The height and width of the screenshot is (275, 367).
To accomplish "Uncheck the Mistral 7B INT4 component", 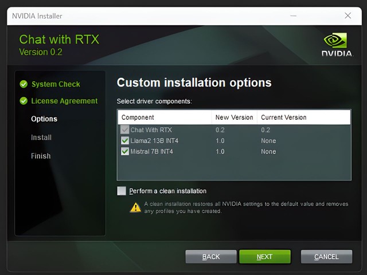I will point(125,151).
